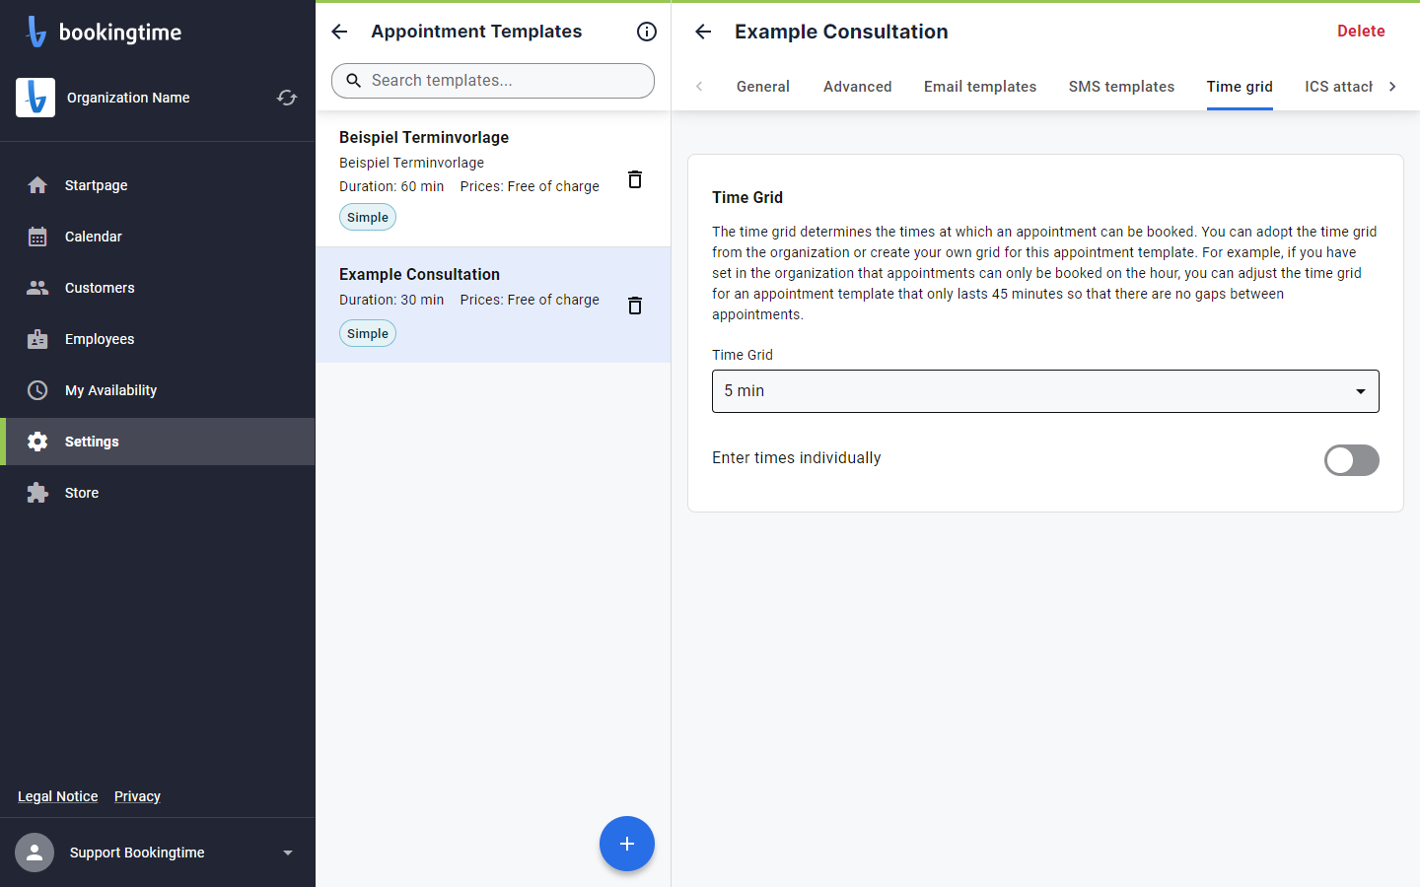Go back from Appointment Templates

(339, 32)
